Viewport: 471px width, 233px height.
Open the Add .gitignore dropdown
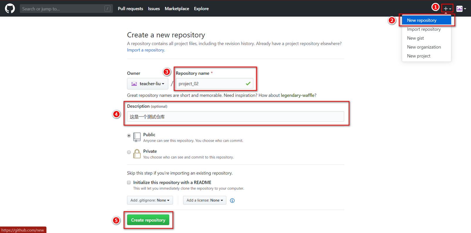point(150,200)
